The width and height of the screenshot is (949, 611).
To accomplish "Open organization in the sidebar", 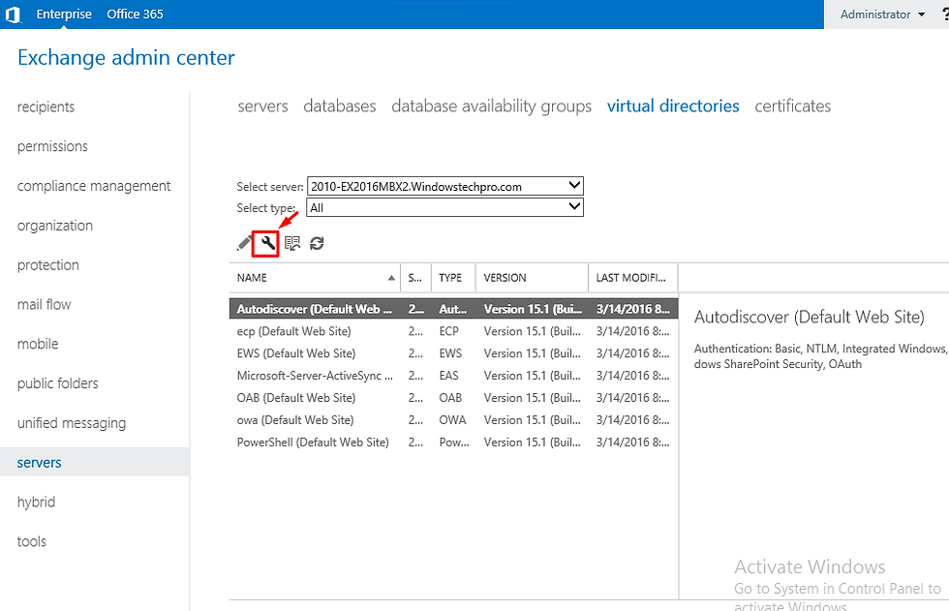I will [x=55, y=226].
